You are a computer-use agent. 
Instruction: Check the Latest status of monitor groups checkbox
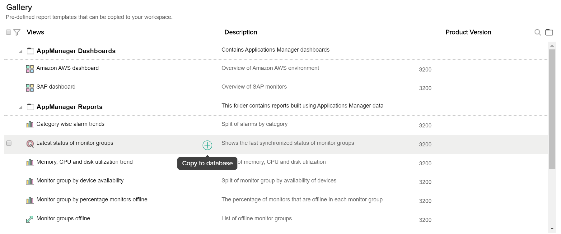(9, 143)
